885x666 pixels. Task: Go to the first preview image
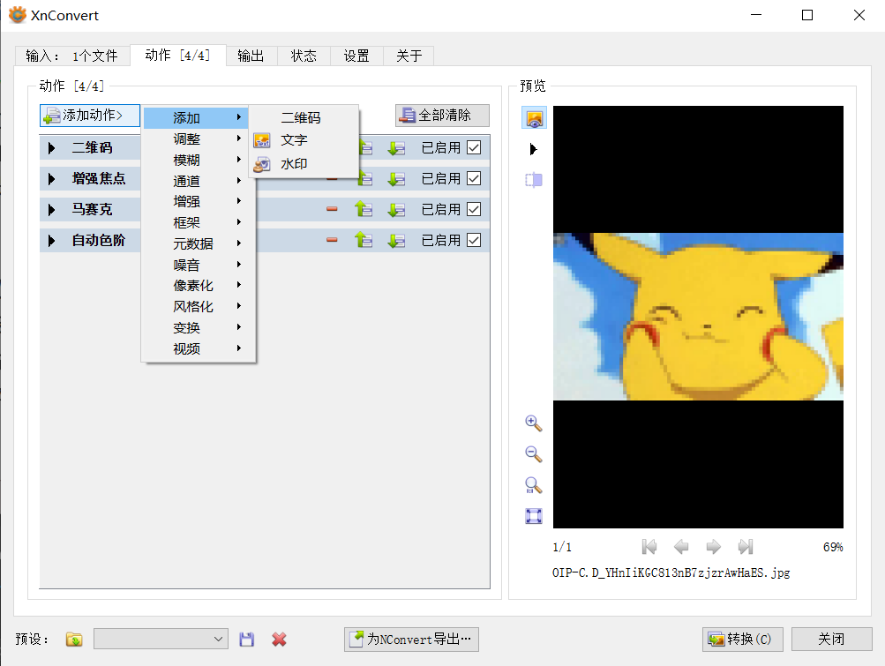pyautogui.click(x=649, y=546)
